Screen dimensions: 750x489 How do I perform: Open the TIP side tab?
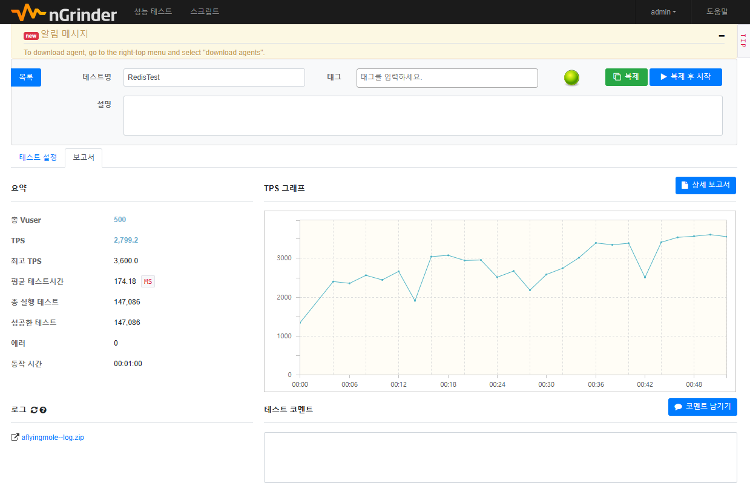pyautogui.click(x=744, y=41)
